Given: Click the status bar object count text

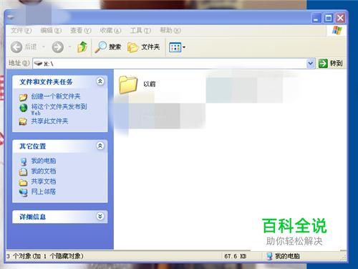Looking at the screenshot, I should [x=45, y=256].
